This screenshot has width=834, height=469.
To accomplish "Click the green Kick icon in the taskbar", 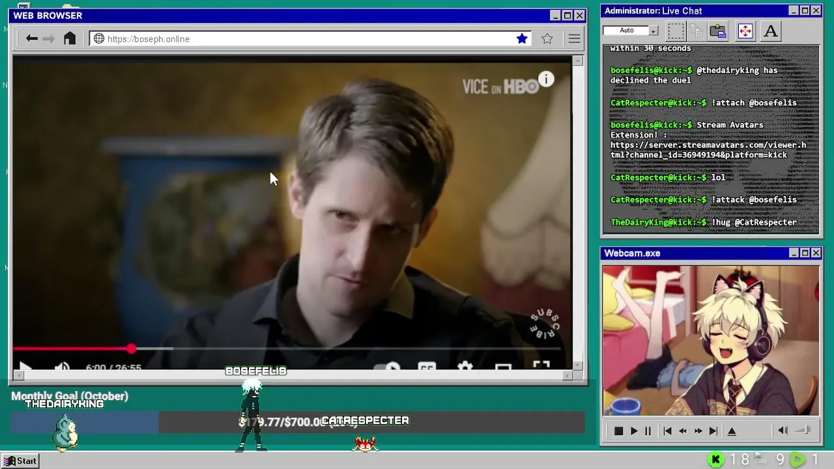I will [x=715, y=460].
